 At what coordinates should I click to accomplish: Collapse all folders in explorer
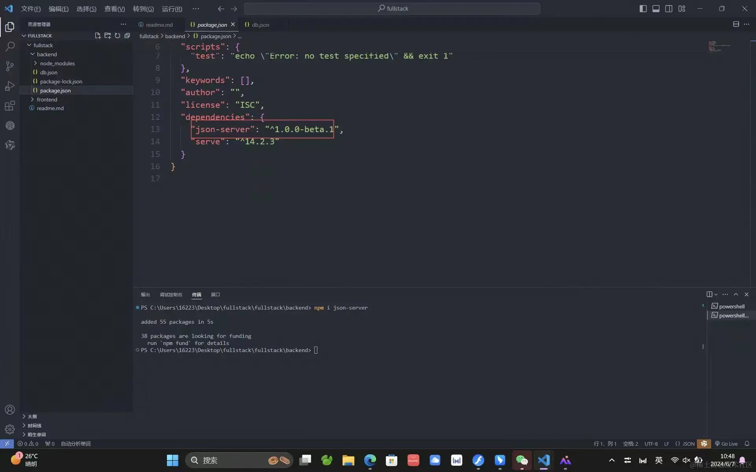coord(127,35)
